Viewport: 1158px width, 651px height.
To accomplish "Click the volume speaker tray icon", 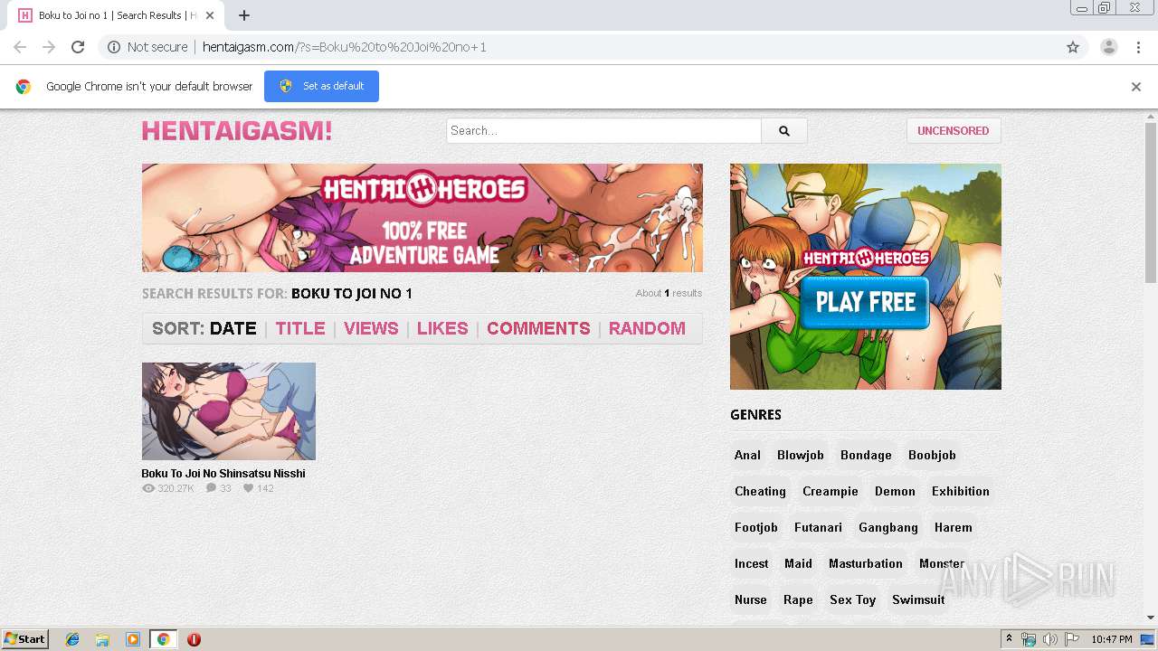I will [1050, 639].
